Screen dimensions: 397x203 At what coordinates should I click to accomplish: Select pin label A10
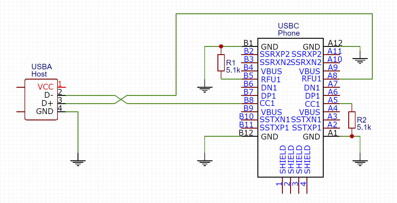click(335, 59)
